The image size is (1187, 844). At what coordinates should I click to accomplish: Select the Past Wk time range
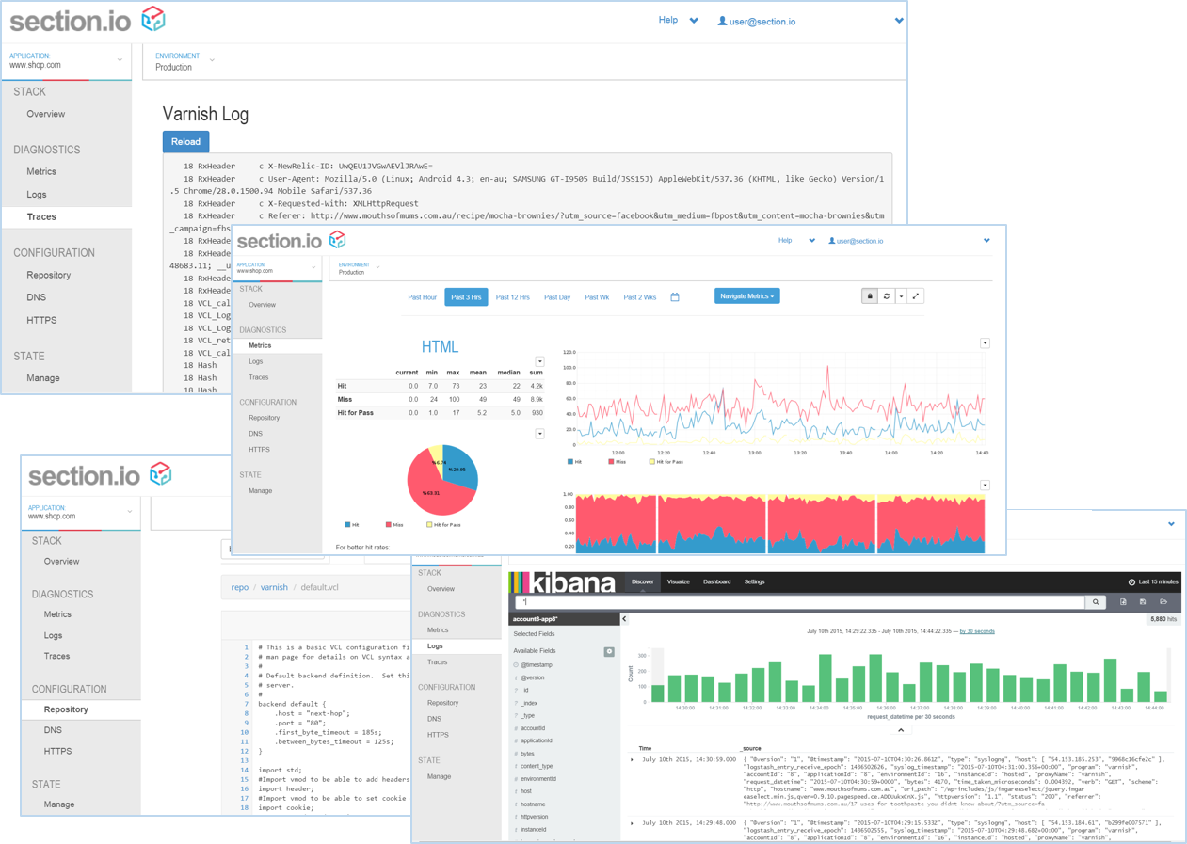pos(597,297)
